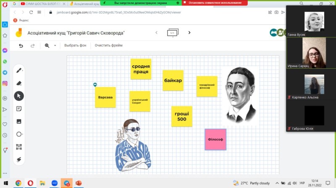Open history clock in Opera sidebar
336x188 pixels.
[x=5, y=135]
